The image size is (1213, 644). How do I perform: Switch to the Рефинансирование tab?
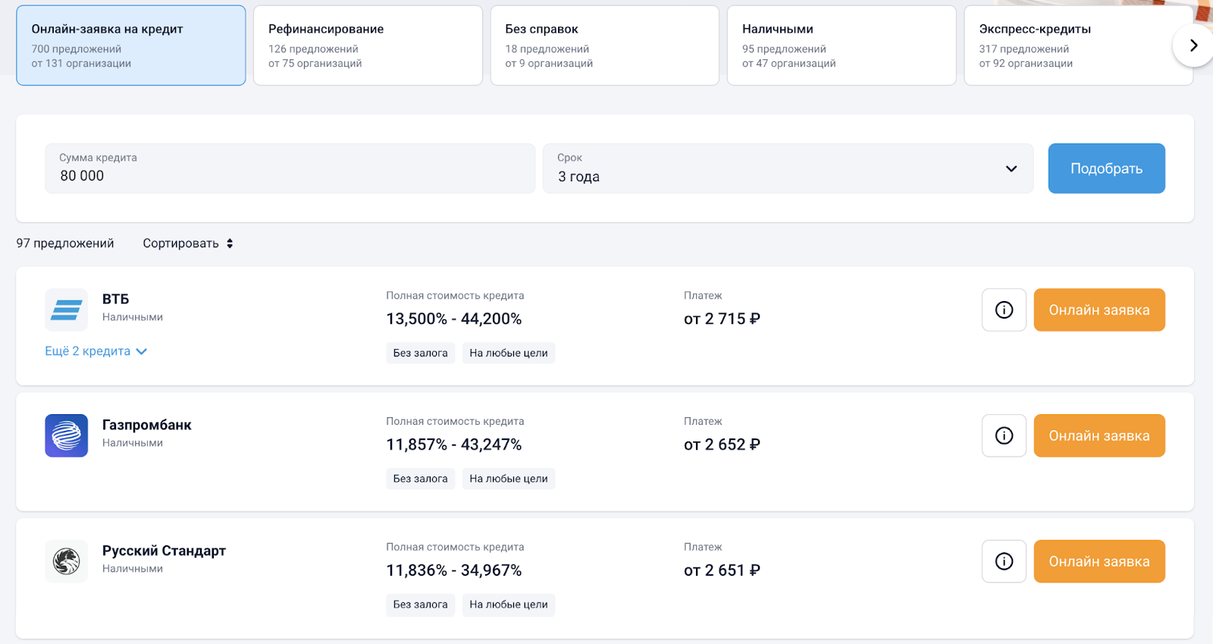click(x=368, y=46)
